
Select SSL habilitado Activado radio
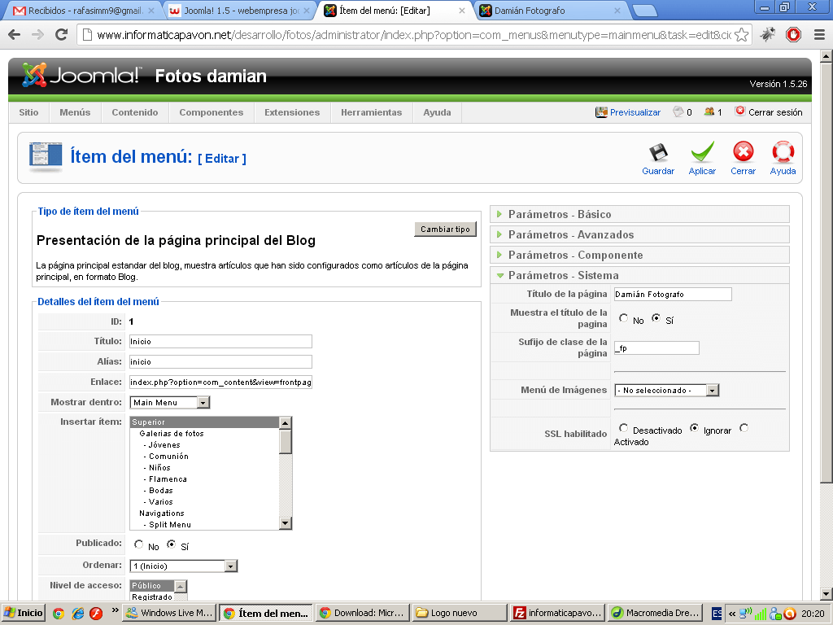coord(744,428)
